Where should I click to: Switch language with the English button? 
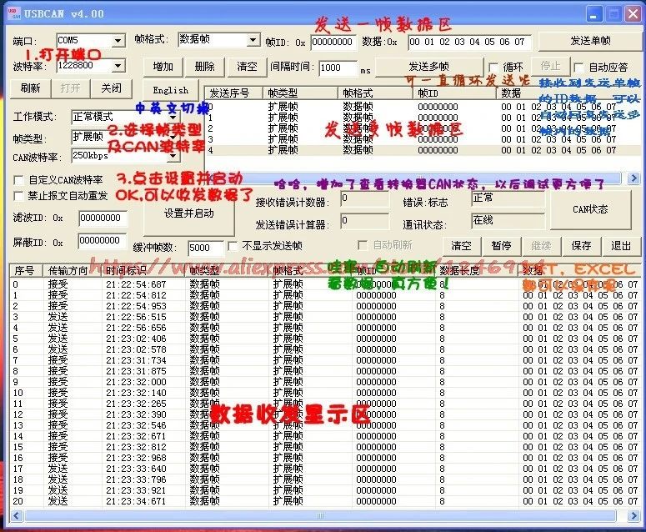tap(170, 90)
